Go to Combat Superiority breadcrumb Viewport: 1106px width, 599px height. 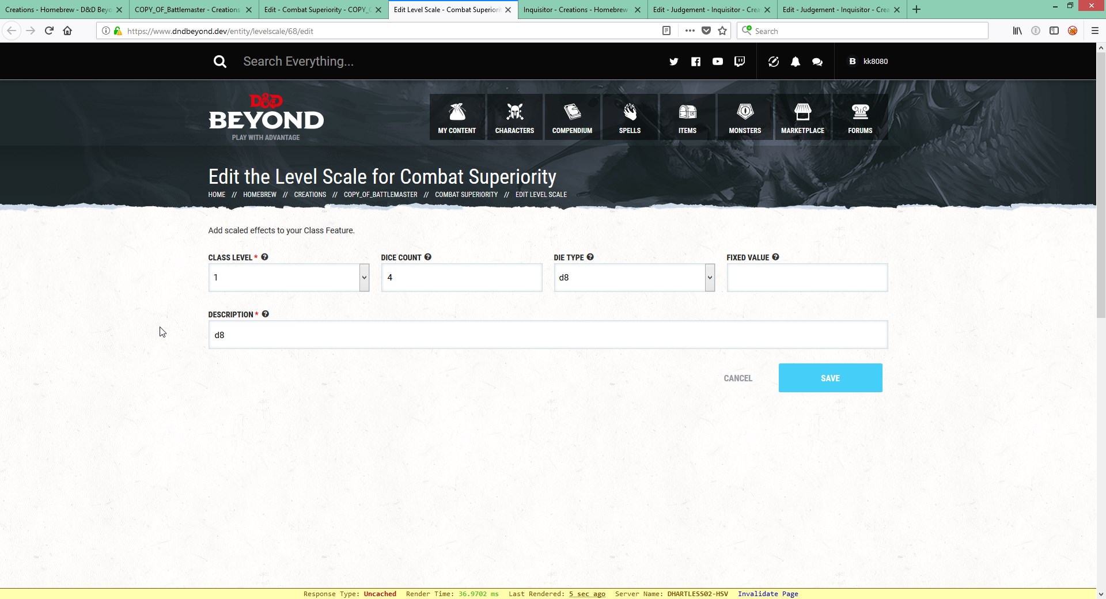click(466, 195)
